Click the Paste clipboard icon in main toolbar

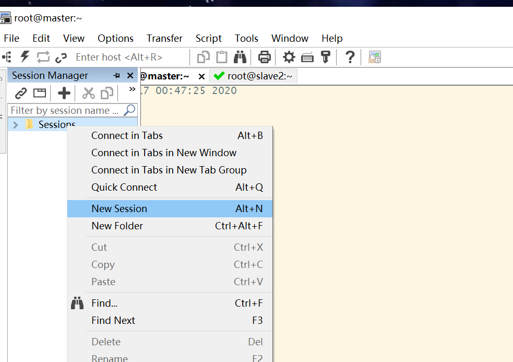(x=222, y=57)
